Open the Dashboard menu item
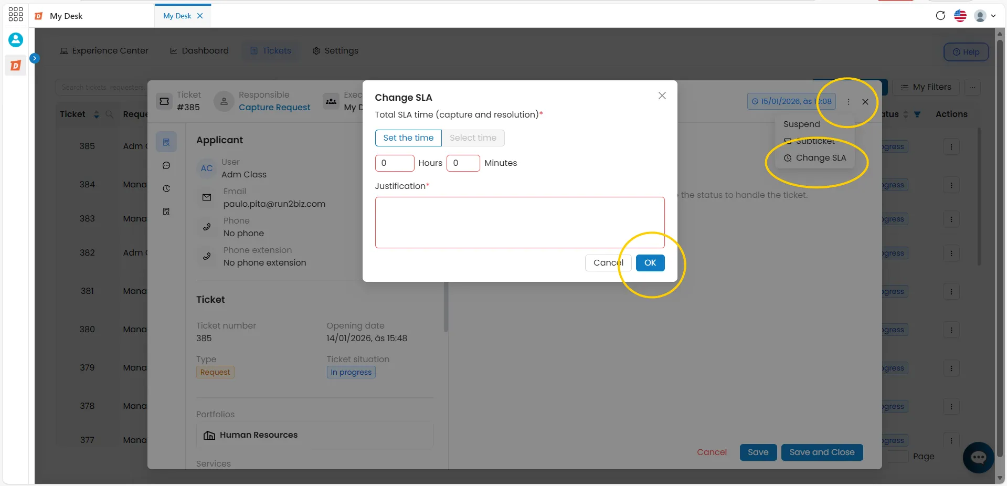 (x=199, y=51)
